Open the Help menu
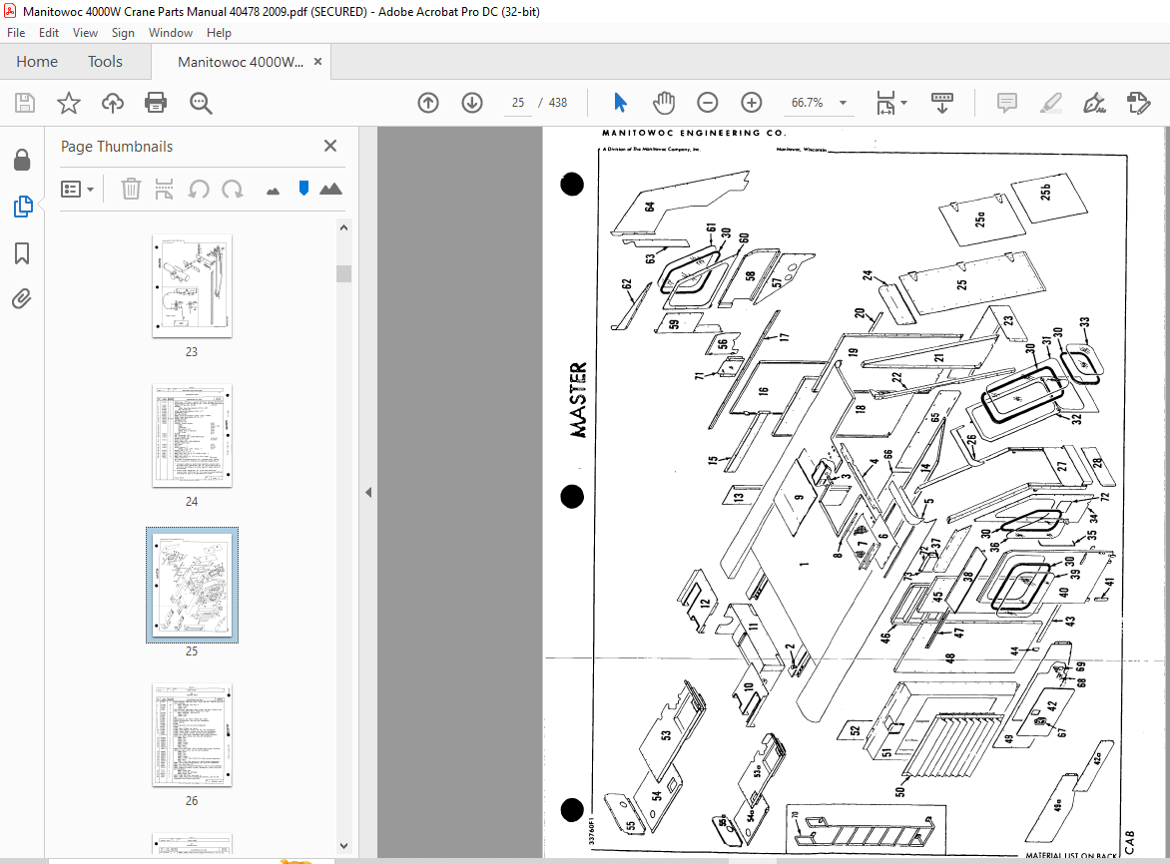The image size is (1170, 864). [219, 33]
